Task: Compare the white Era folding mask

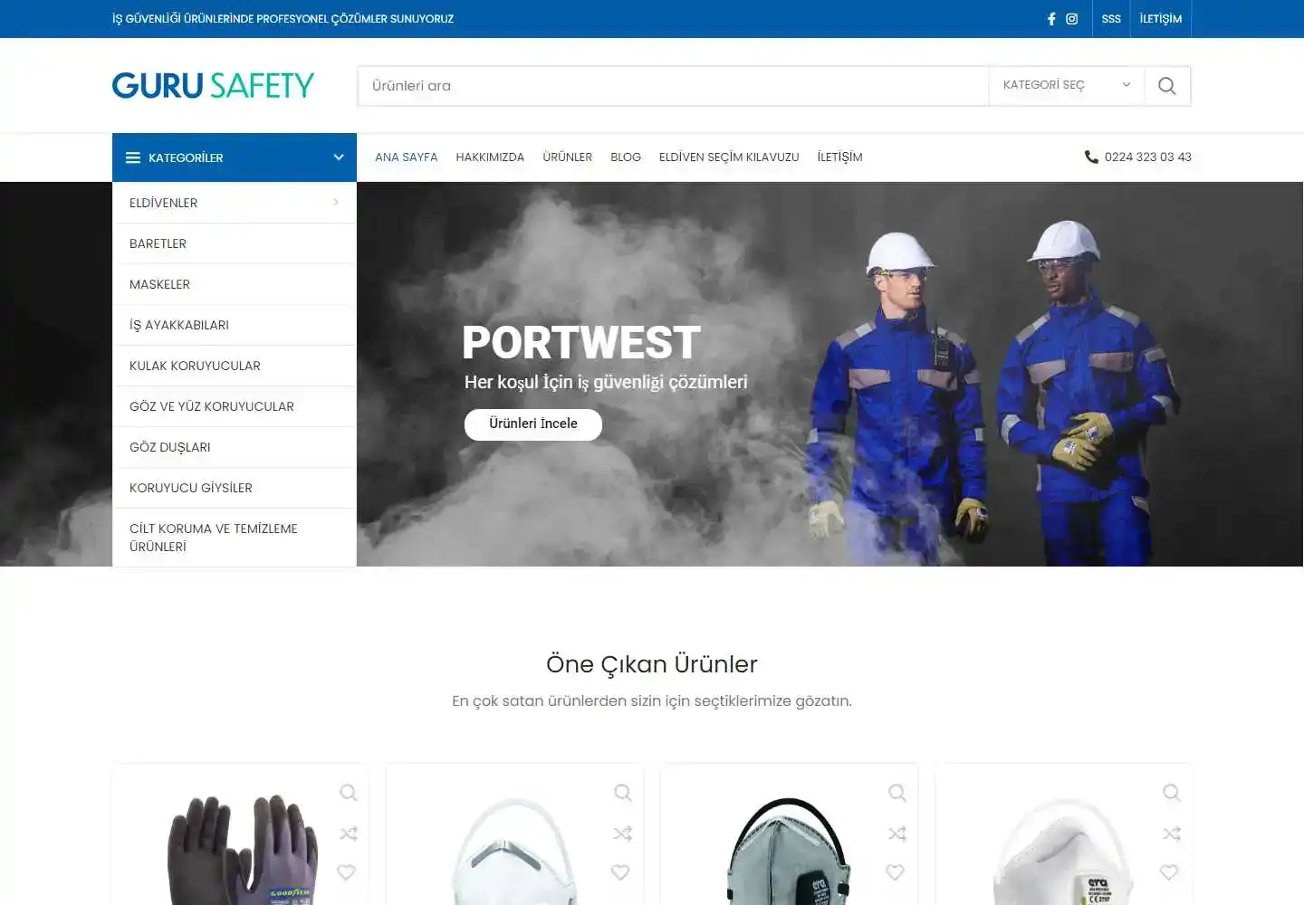Action: click(1172, 834)
